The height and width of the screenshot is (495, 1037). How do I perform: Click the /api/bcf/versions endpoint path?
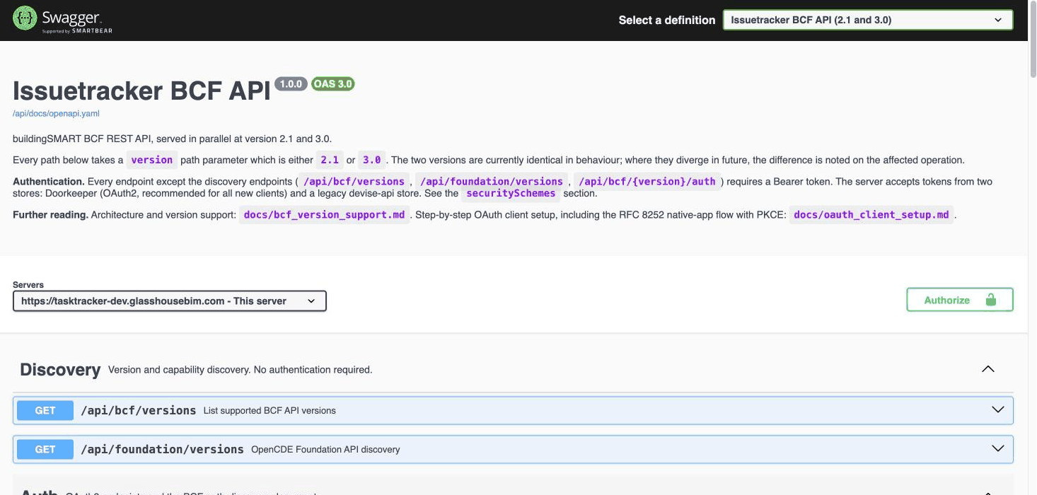(139, 410)
